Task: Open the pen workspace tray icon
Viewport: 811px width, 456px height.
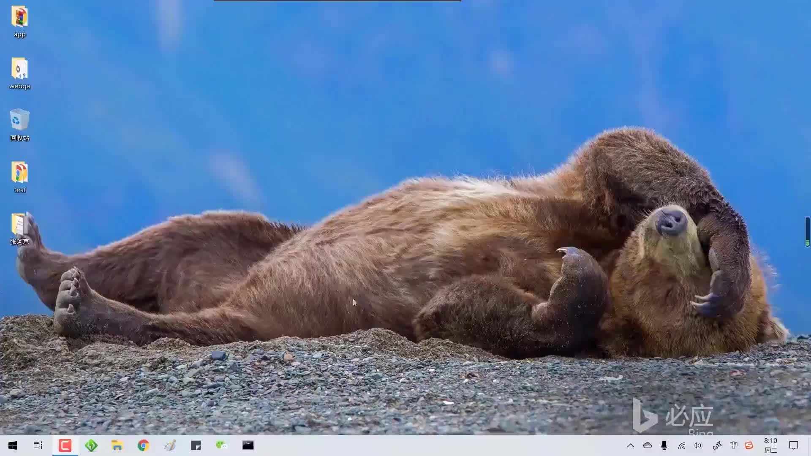Action: [x=717, y=445]
